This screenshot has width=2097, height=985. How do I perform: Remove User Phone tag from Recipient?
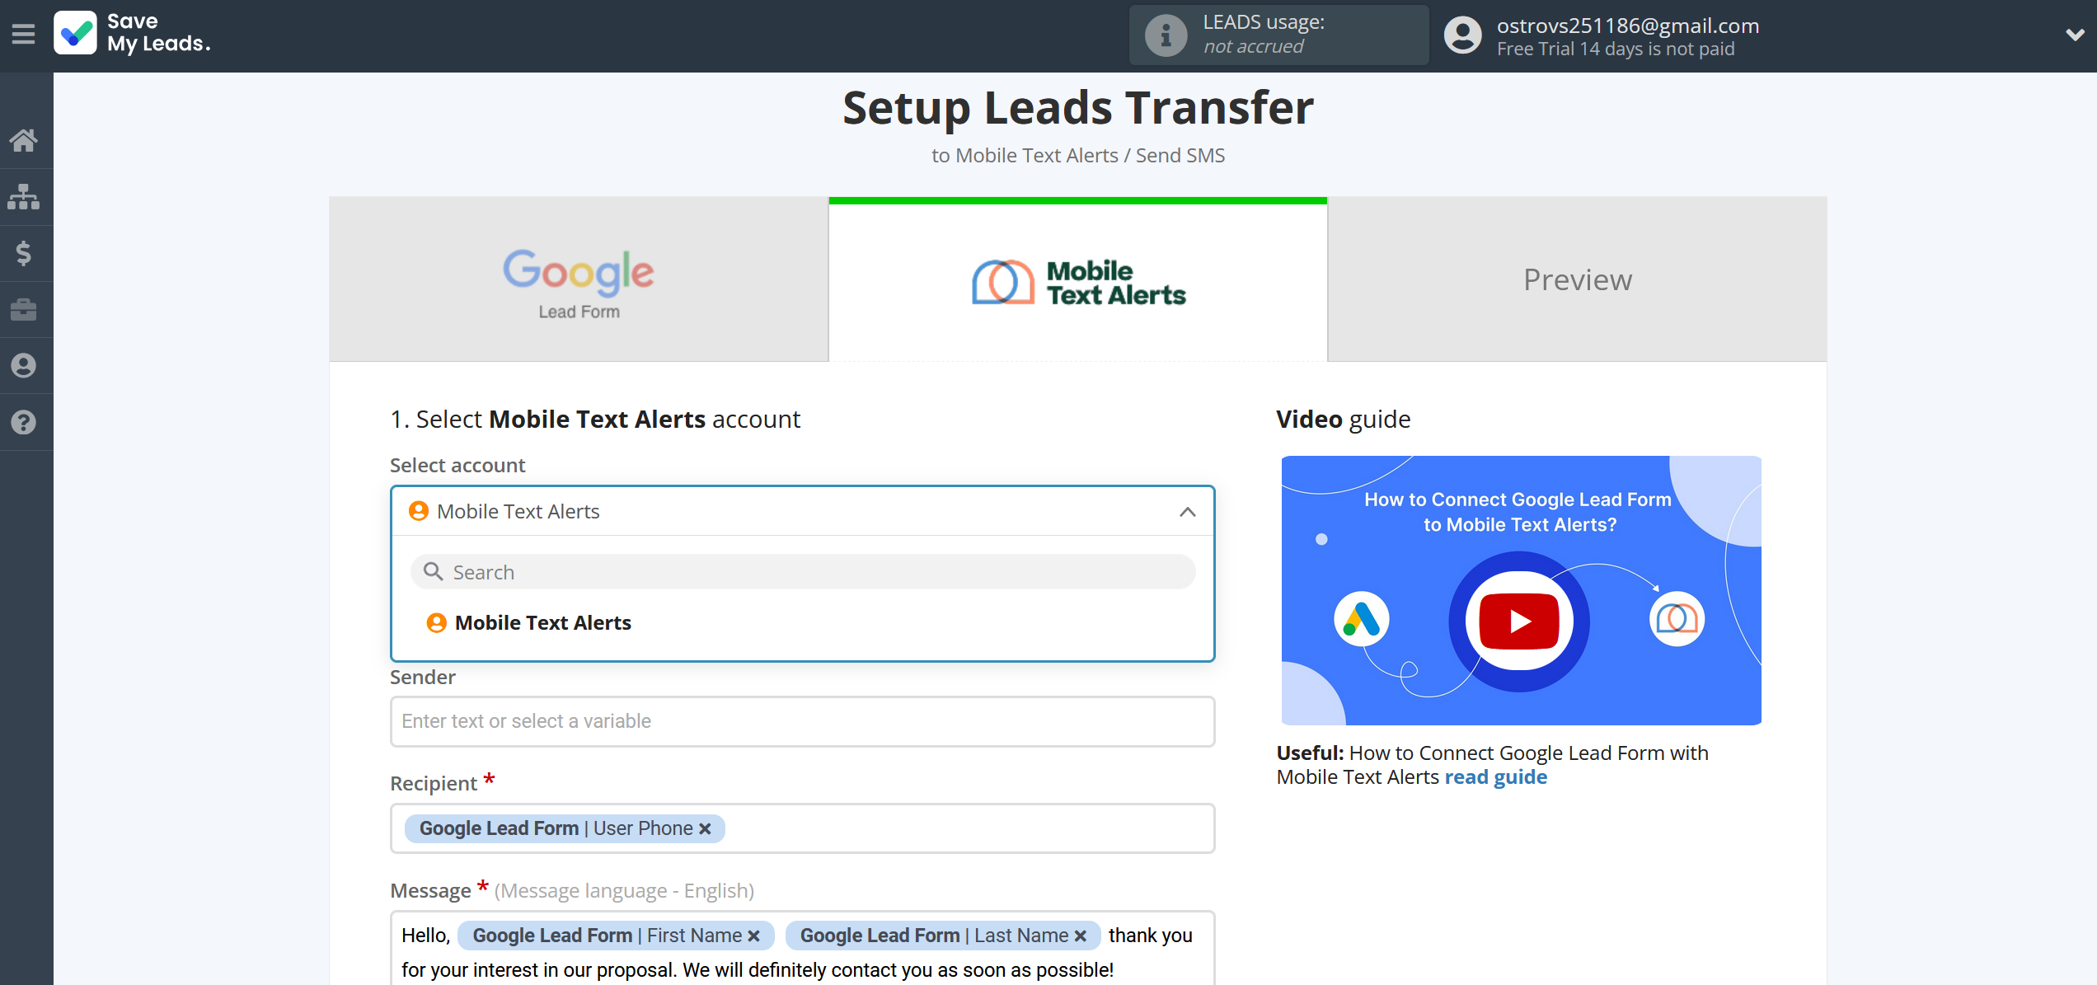point(706,829)
